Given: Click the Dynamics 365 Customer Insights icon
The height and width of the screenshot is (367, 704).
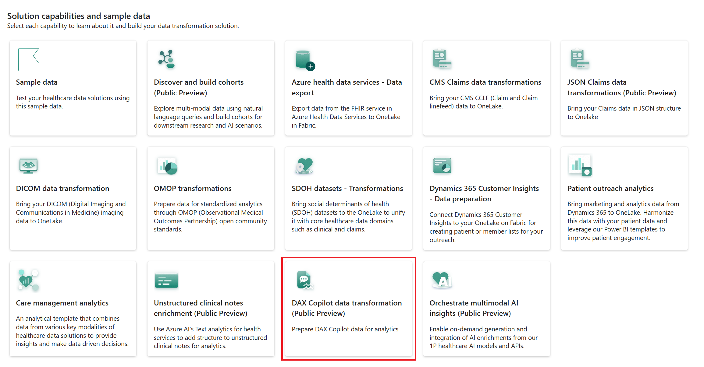Looking at the screenshot, I should (x=442, y=166).
